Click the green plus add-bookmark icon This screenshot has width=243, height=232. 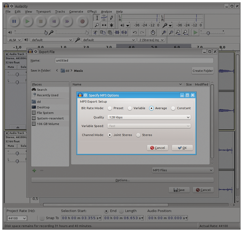[34, 170]
